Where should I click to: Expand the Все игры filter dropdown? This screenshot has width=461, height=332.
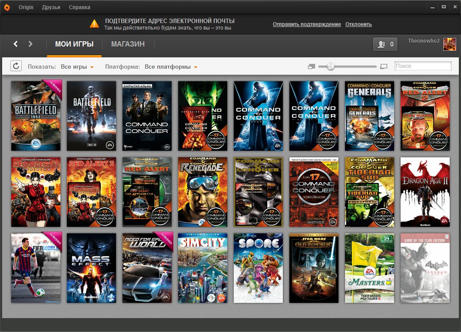tap(77, 67)
